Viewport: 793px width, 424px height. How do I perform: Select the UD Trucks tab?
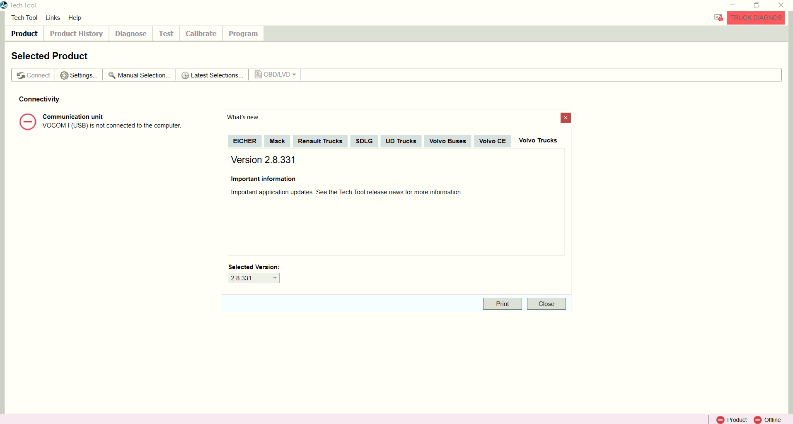point(401,141)
